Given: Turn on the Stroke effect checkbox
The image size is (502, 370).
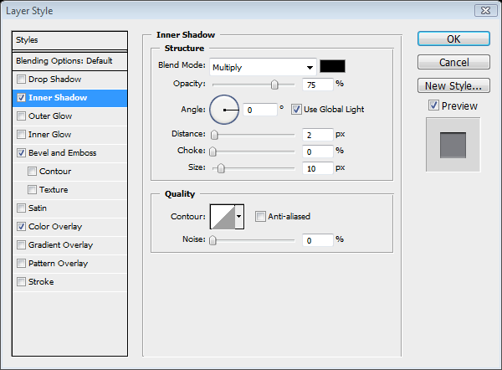Looking at the screenshot, I should 21,282.
